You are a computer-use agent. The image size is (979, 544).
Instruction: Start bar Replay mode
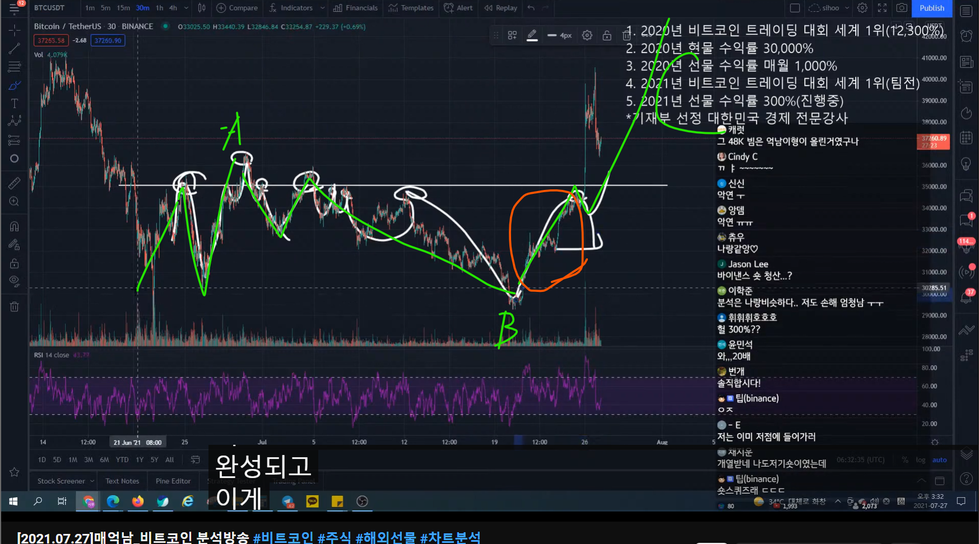(500, 8)
